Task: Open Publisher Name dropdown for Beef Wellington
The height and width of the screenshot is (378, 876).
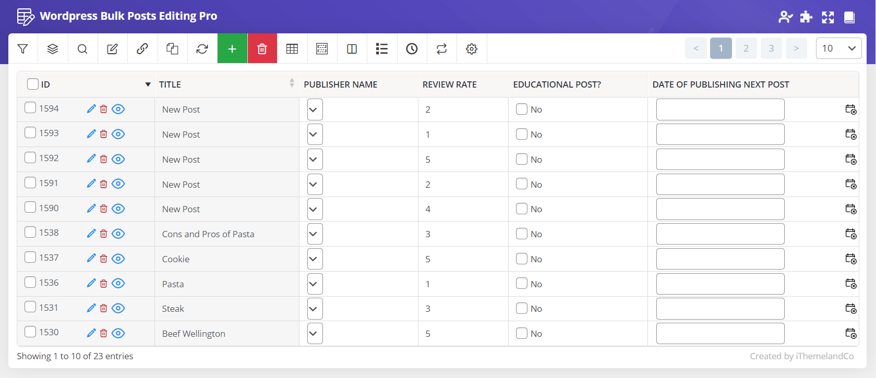Action: pos(315,334)
